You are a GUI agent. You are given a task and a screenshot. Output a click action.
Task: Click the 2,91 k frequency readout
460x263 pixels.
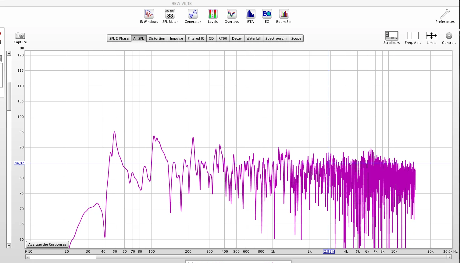tap(329, 251)
